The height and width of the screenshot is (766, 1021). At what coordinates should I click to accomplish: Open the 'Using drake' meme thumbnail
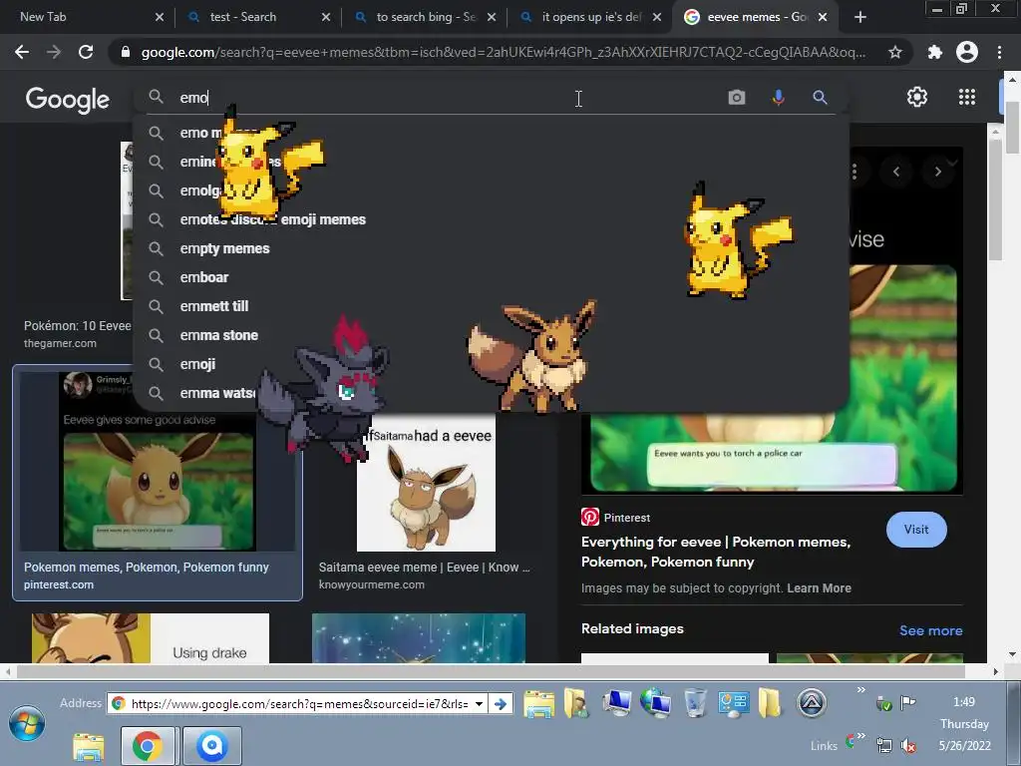pyautogui.click(x=151, y=638)
